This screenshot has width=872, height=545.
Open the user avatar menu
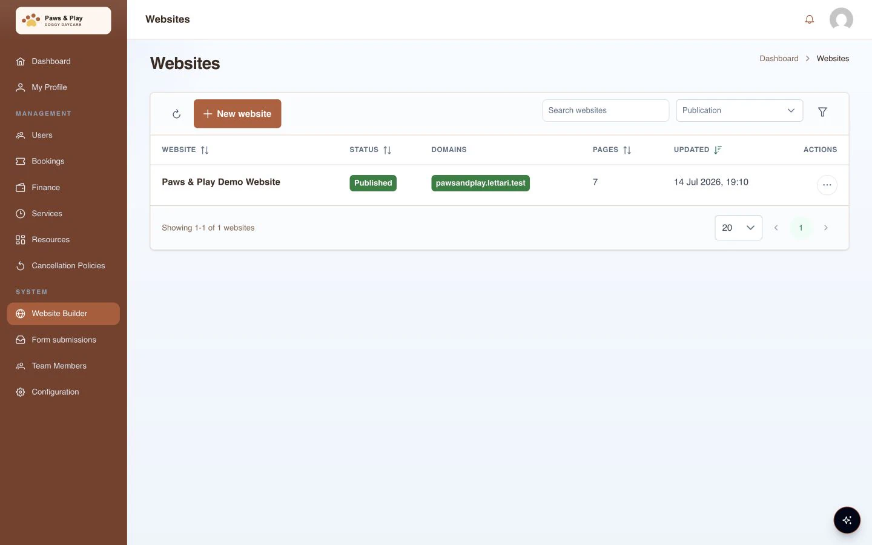[x=841, y=19]
